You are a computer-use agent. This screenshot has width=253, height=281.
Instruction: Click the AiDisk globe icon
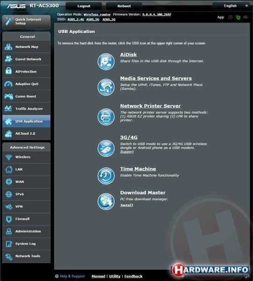click(106, 62)
